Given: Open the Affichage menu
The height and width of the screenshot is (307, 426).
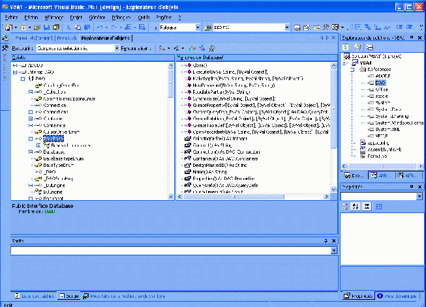Looking at the screenshot, I should click(x=53, y=18).
